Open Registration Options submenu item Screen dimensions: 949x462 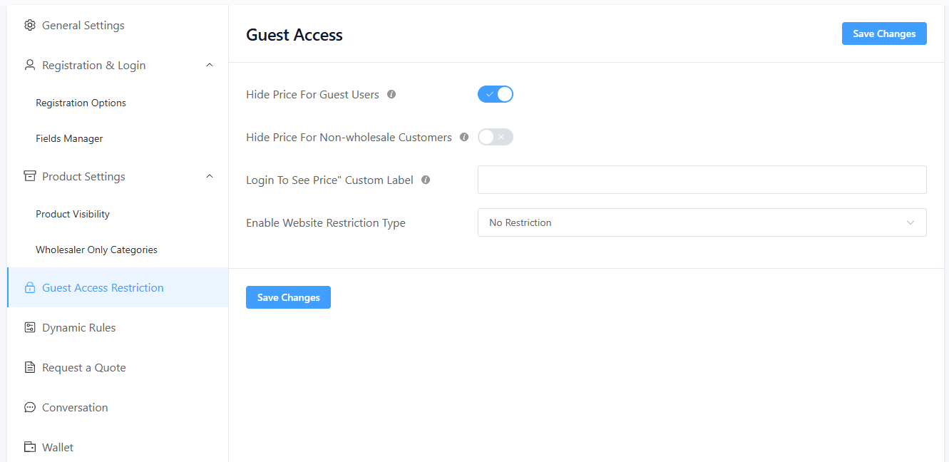[x=81, y=103]
